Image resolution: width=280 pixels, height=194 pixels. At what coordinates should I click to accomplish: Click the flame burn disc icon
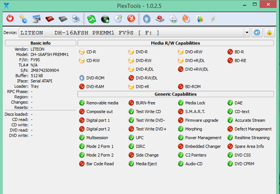pos(186,19)
